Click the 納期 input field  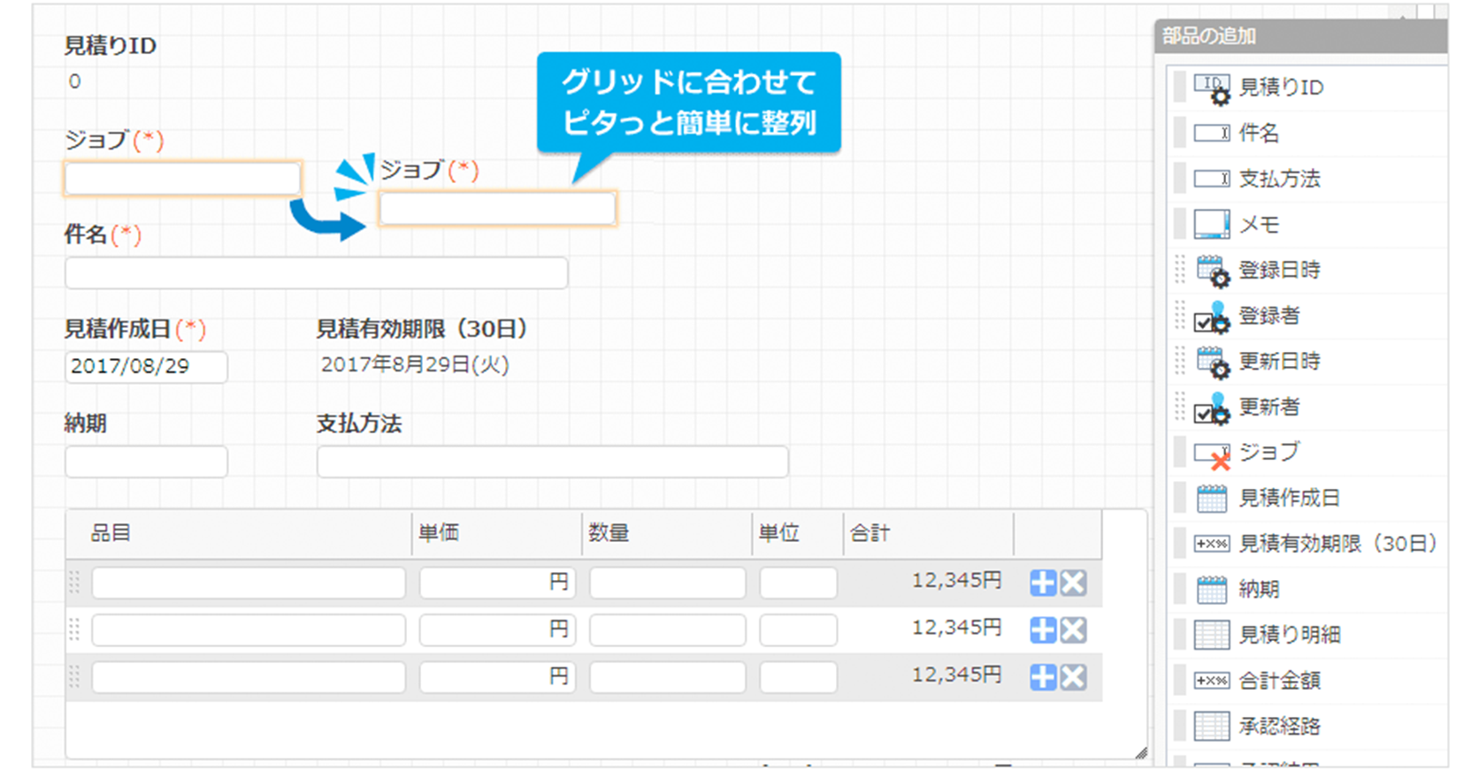click(x=146, y=462)
